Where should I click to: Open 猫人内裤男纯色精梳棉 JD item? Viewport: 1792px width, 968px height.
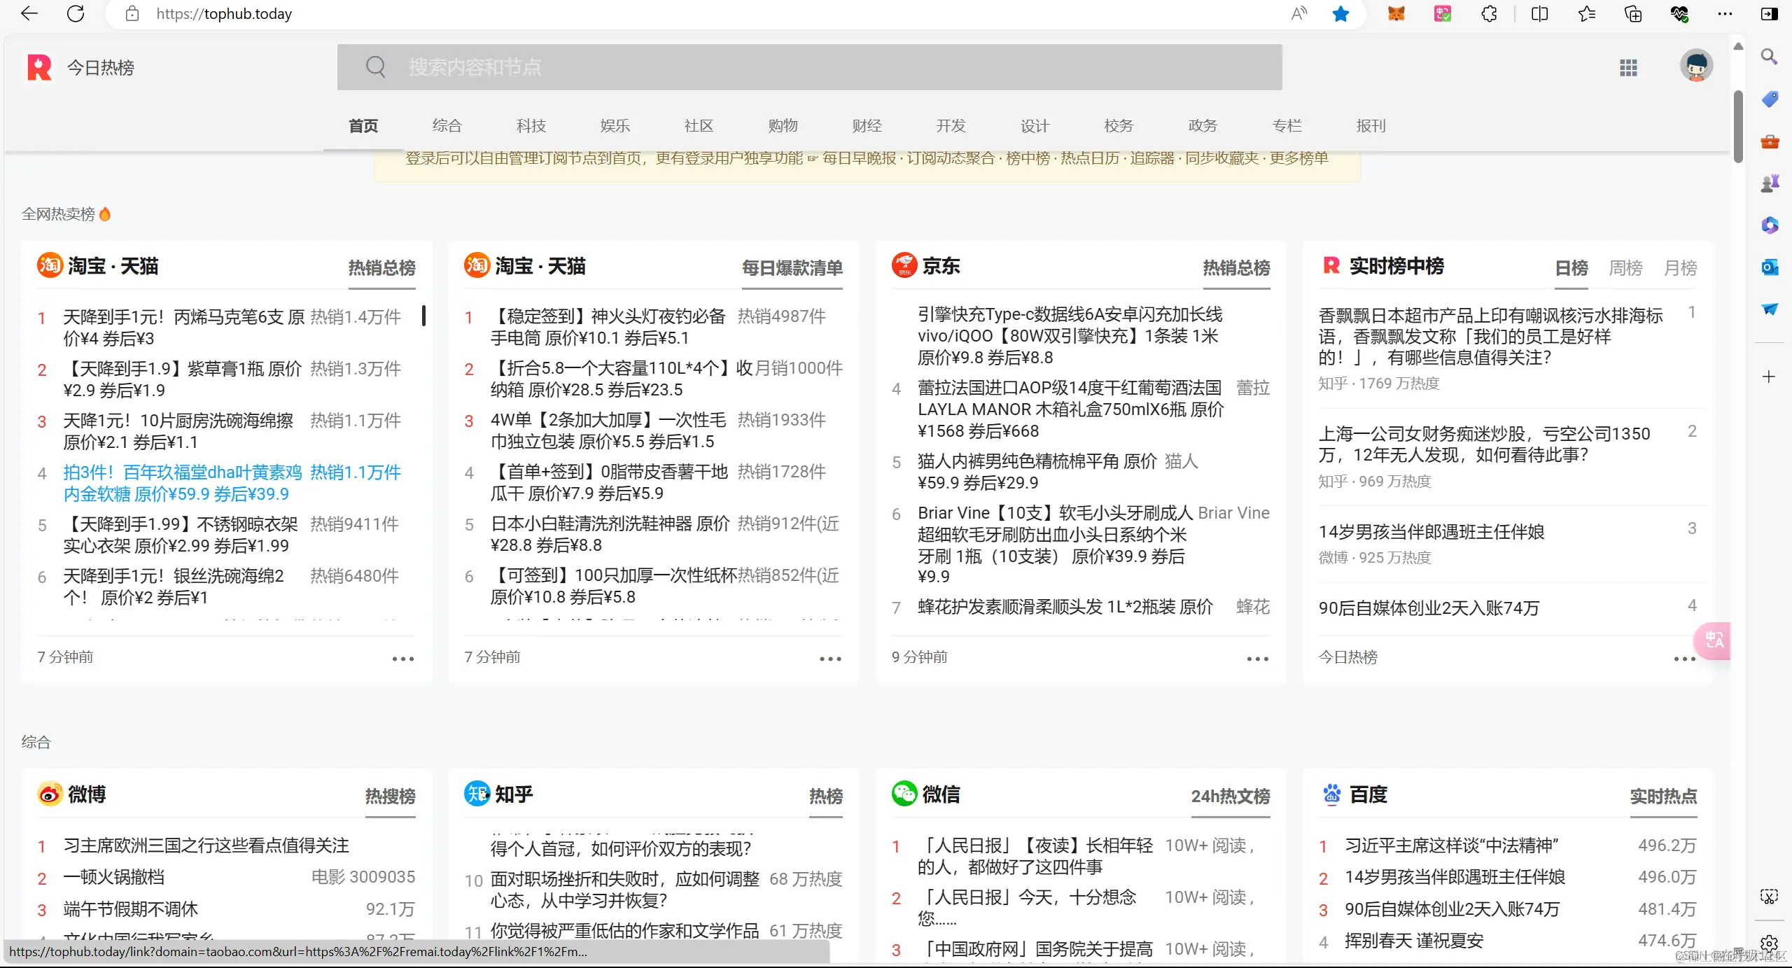1037,472
